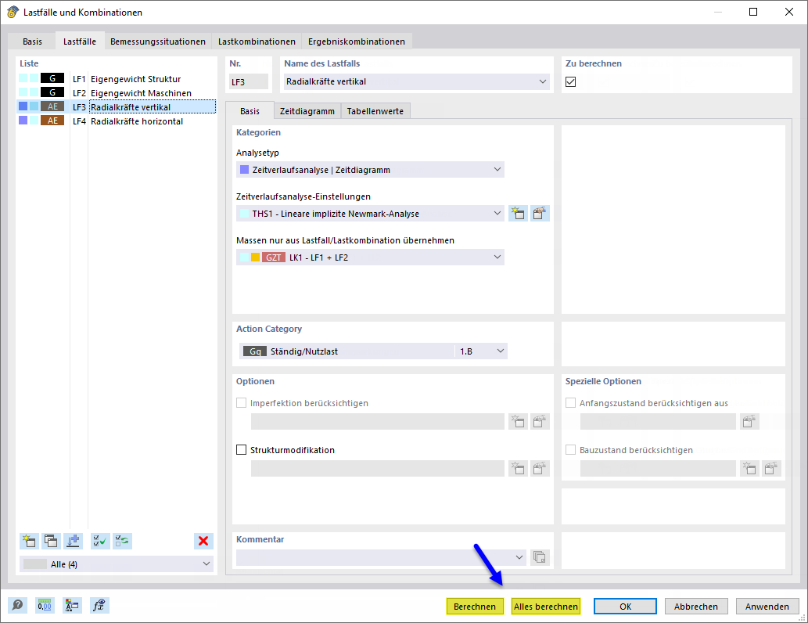The image size is (808, 623).
Task: Click the icon between the 0,00 and fx icons
Action: 72,605
